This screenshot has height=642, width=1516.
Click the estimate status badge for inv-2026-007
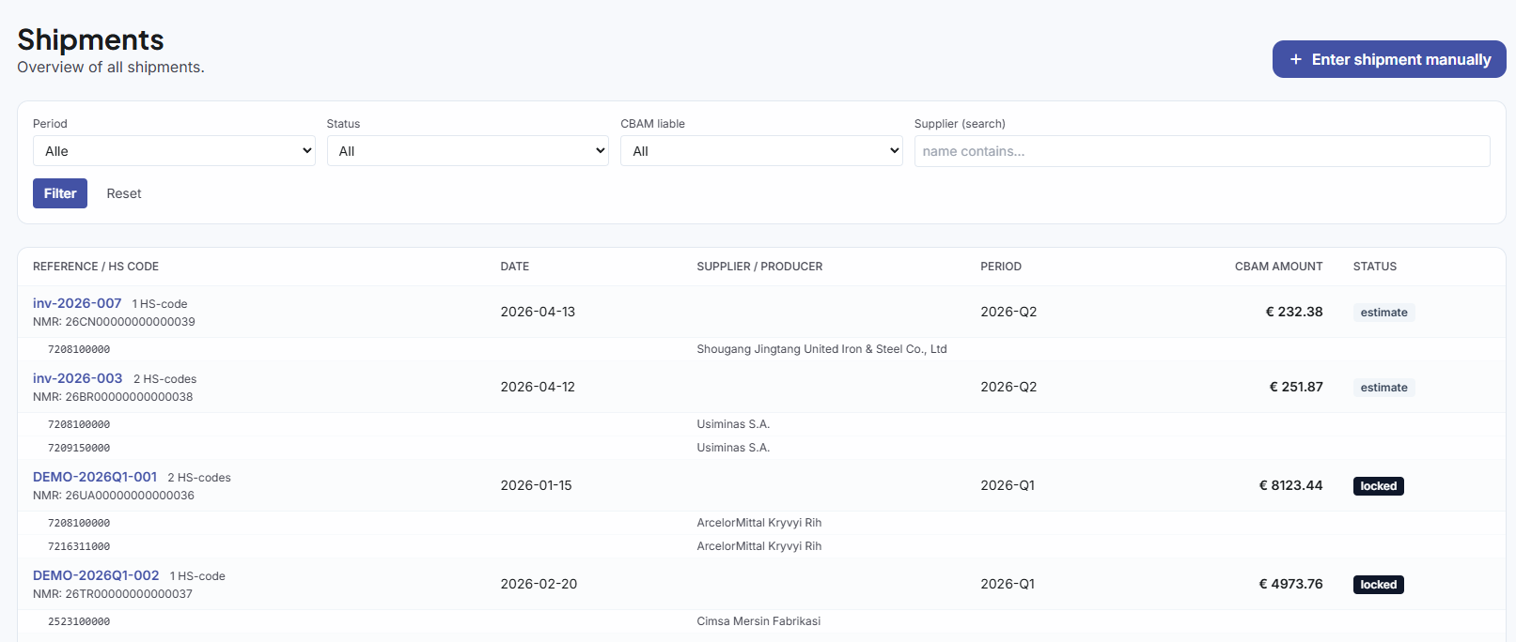tap(1383, 313)
